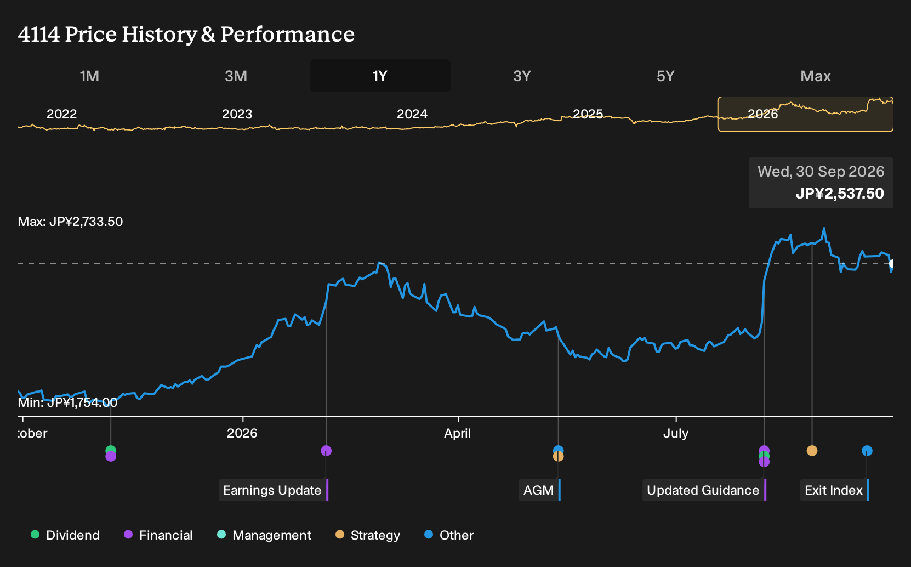Select the 1M time range tab
Image resolution: width=911 pixels, height=567 pixels.
pyautogui.click(x=89, y=76)
